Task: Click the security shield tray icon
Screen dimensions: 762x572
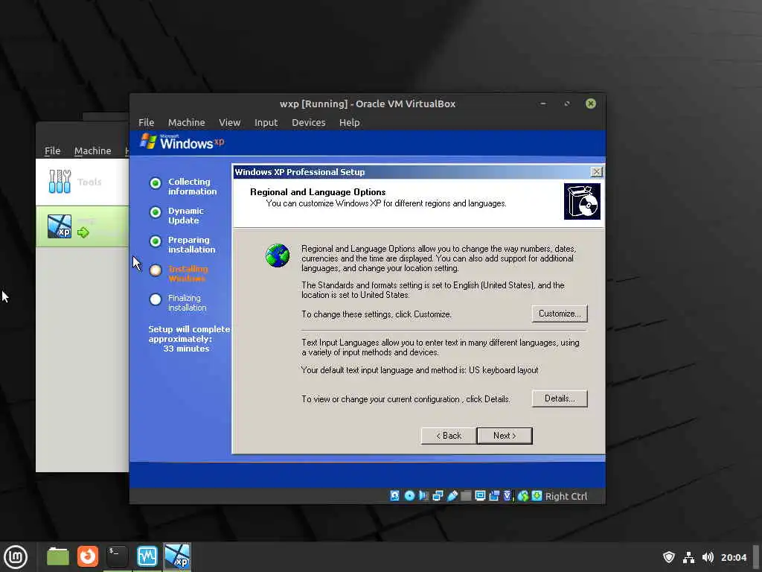Action: click(x=669, y=557)
